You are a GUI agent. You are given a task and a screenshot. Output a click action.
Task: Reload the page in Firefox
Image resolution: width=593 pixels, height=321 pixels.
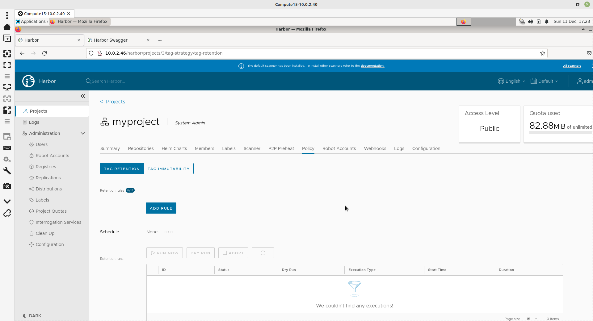(x=44, y=53)
